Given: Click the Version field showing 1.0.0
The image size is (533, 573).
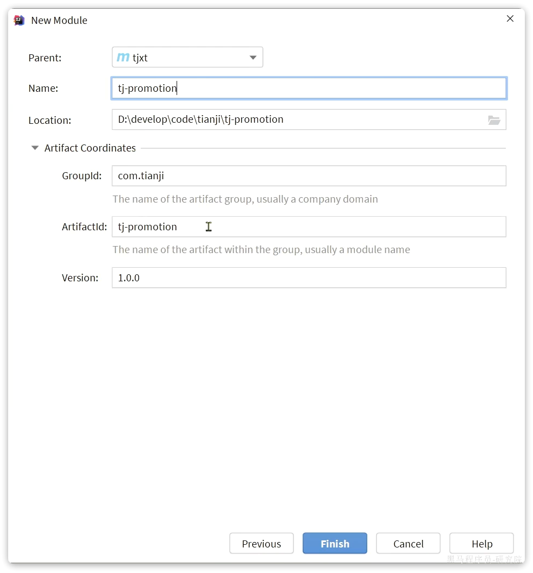Looking at the screenshot, I should [x=309, y=278].
